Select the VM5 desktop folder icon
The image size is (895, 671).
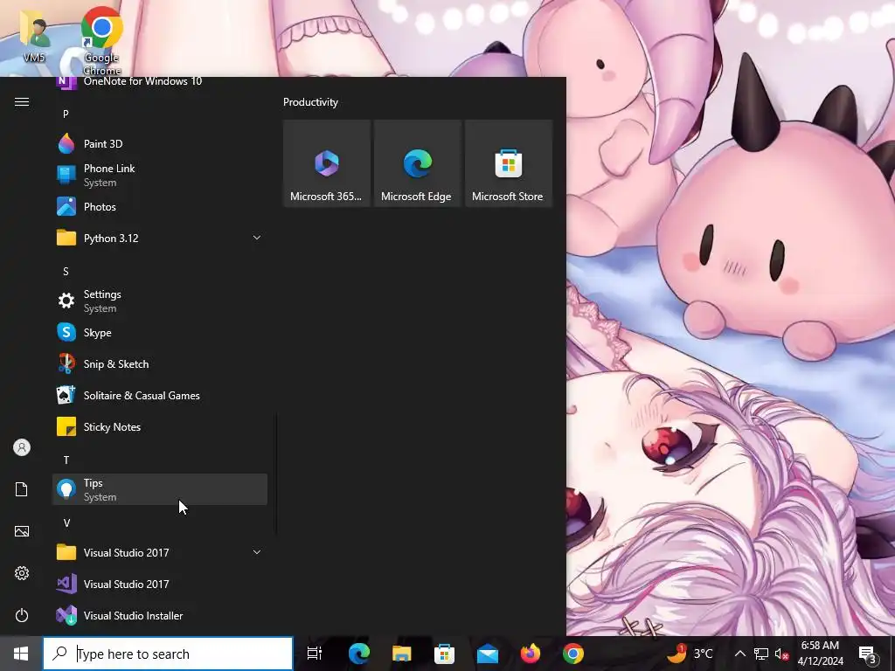(x=34, y=35)
